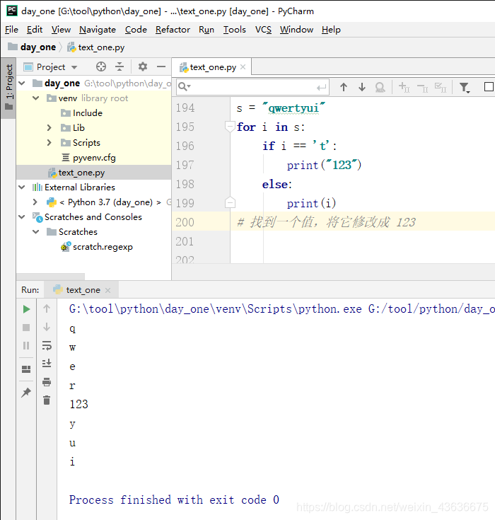Open the VCS menu
The width and height of the screenshot is (495, 520).
263,30
